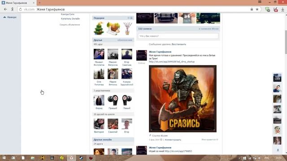The height and width of the screenshot is (161, 287).
Task: Open the Yandex home button
Action: coord(12,9)
